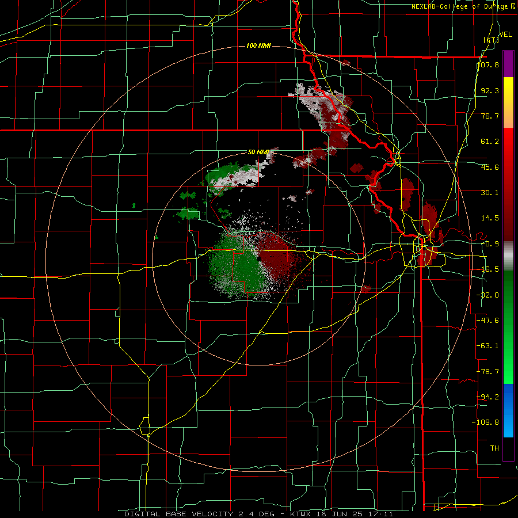
Task: Select the -32.0 legend value
Action: point(487,295)
